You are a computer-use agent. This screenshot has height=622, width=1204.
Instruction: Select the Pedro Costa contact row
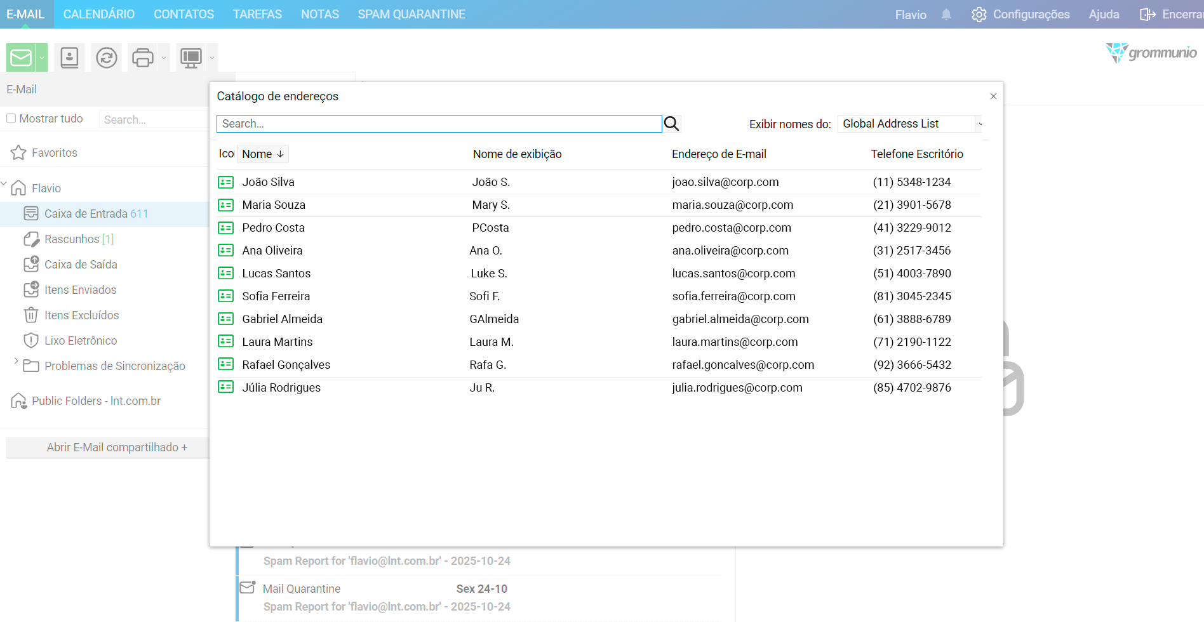click(x=273, y=228)
